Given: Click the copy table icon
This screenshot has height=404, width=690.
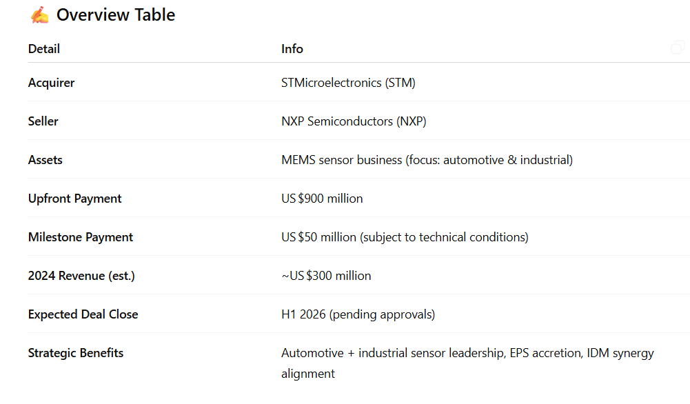Looking at the screenshot, I should point(678,48).
